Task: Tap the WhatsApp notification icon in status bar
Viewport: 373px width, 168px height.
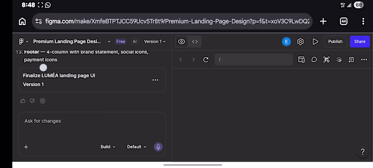Action: [48, 5]
